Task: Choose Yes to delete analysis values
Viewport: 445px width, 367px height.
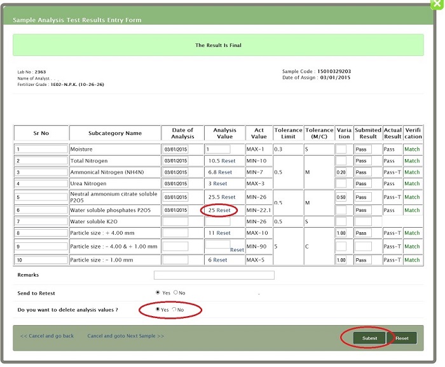Action: 158,309
